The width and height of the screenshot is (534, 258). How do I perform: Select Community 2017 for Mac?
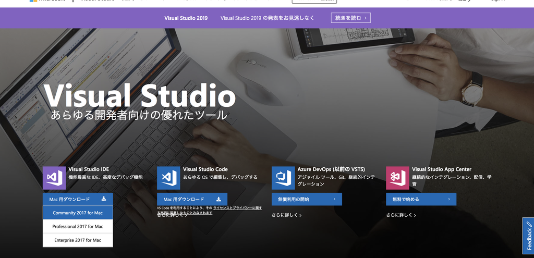(x=78, y=213)
